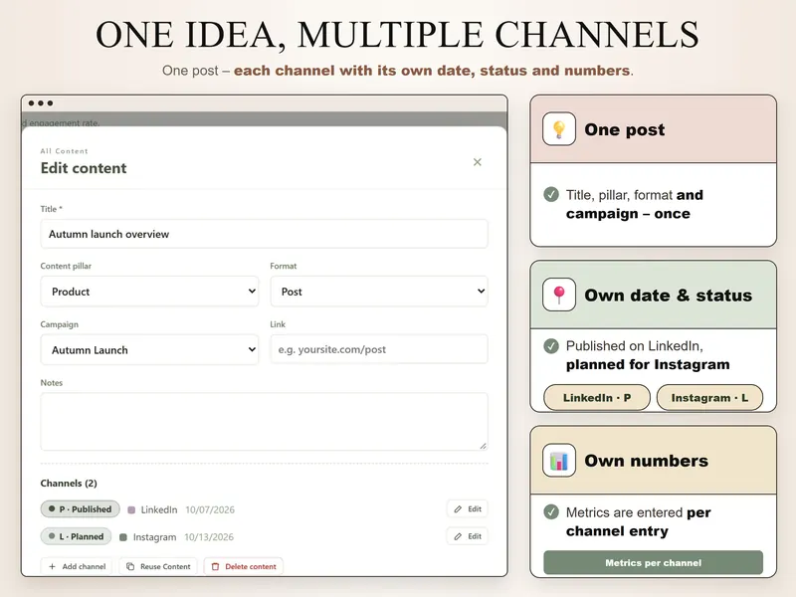Viewport: 796px width, 597px height.
Task: Click the Own numbers heading
Action: pos(646,461)
